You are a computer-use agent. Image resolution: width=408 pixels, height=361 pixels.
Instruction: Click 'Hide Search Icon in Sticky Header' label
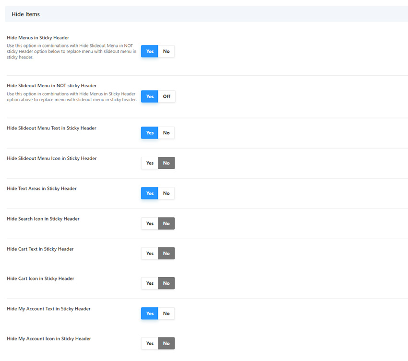point(43,219)
